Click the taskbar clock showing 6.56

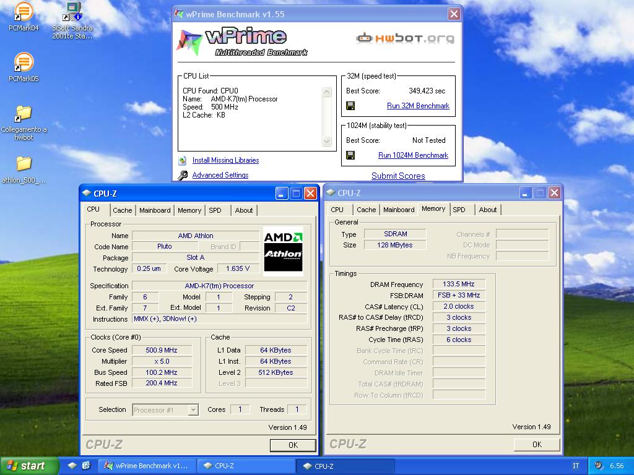(617, 466)
